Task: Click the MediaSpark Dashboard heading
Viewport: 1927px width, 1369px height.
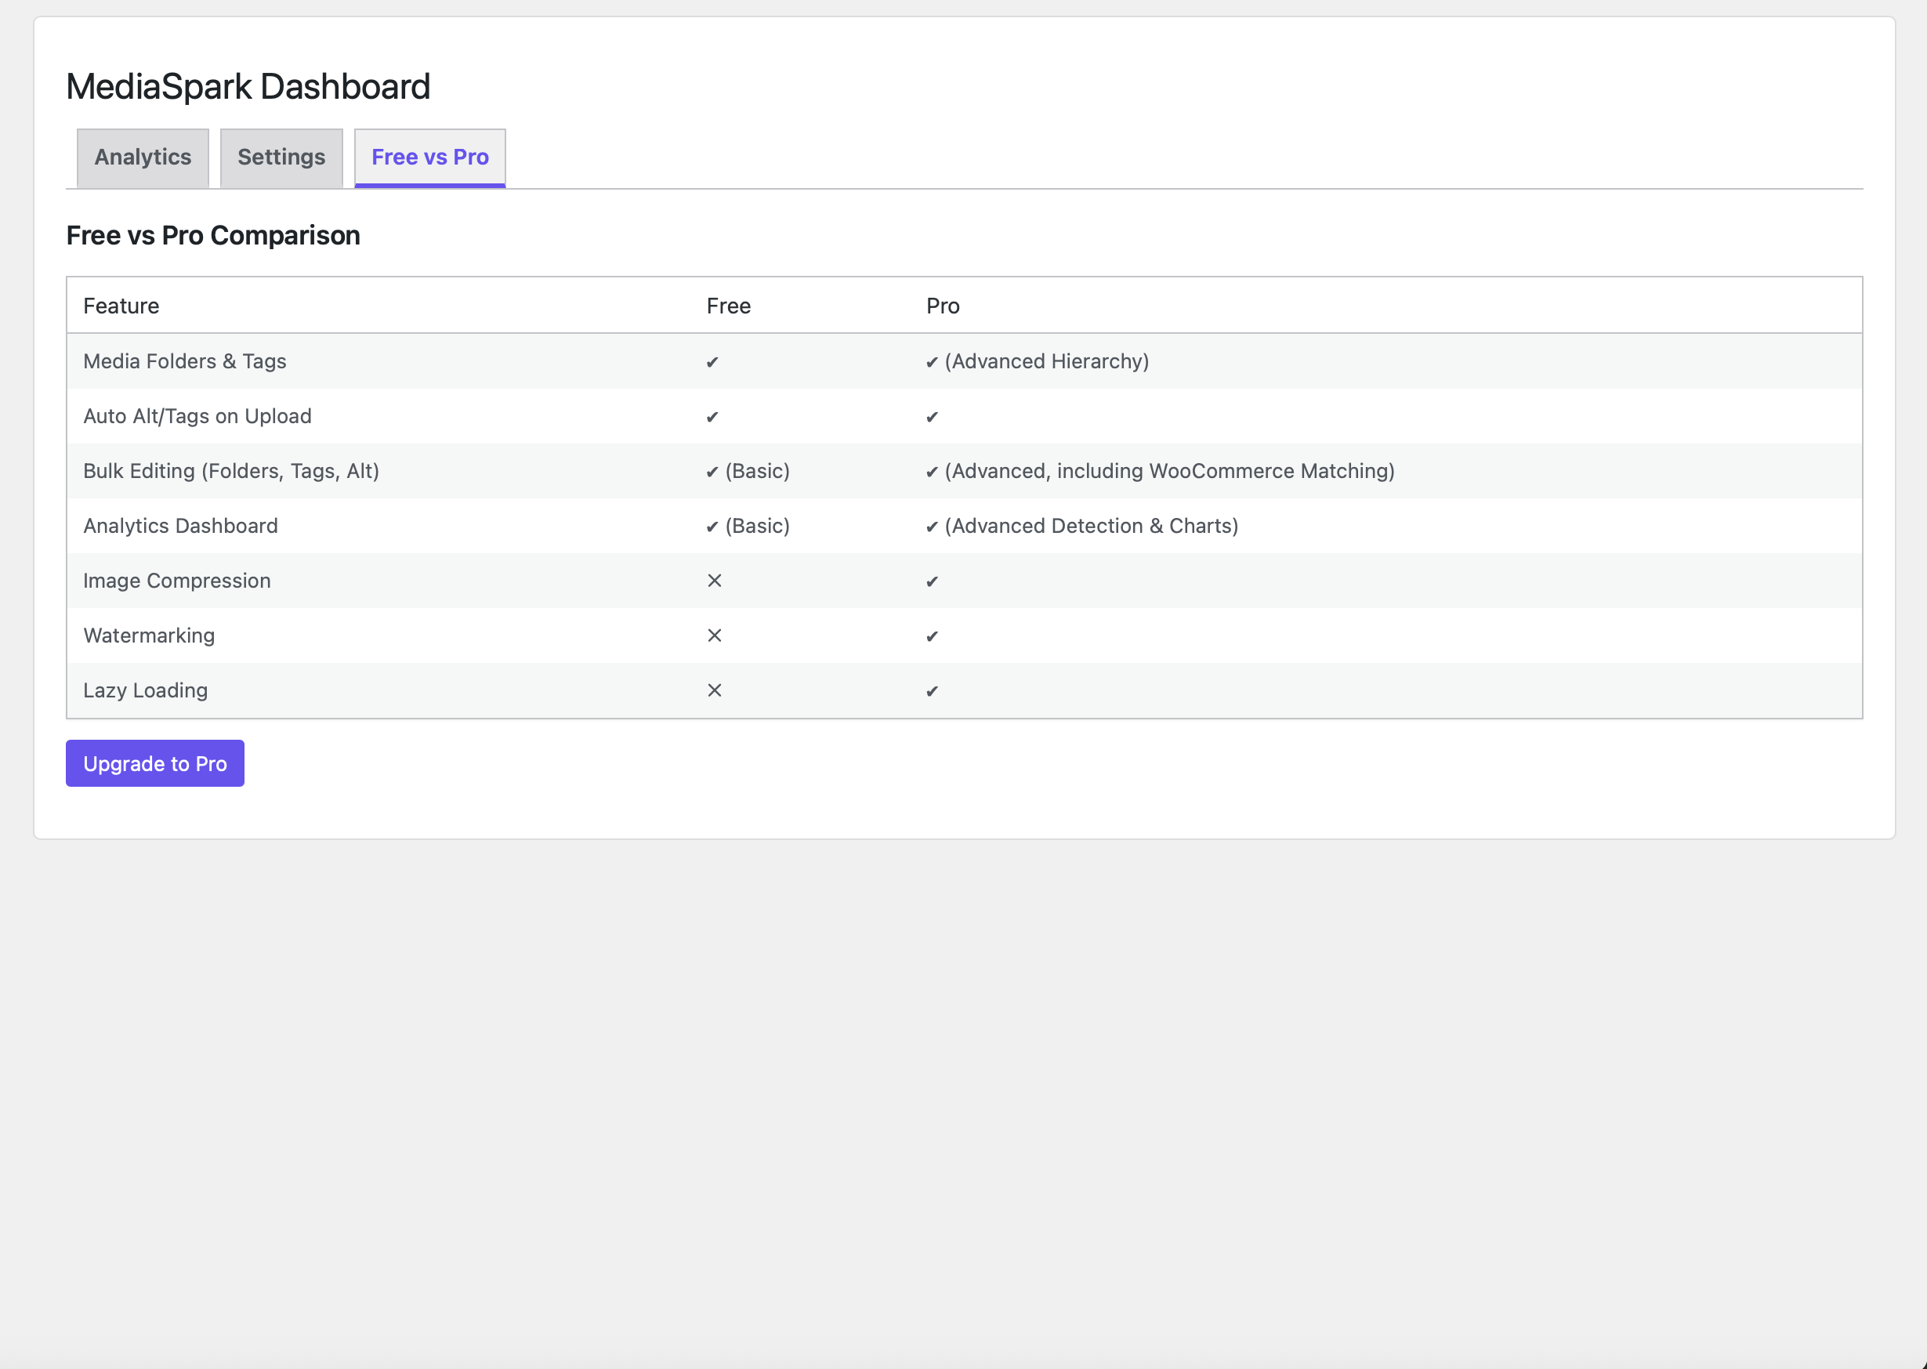Action: [x=248, y=87]
